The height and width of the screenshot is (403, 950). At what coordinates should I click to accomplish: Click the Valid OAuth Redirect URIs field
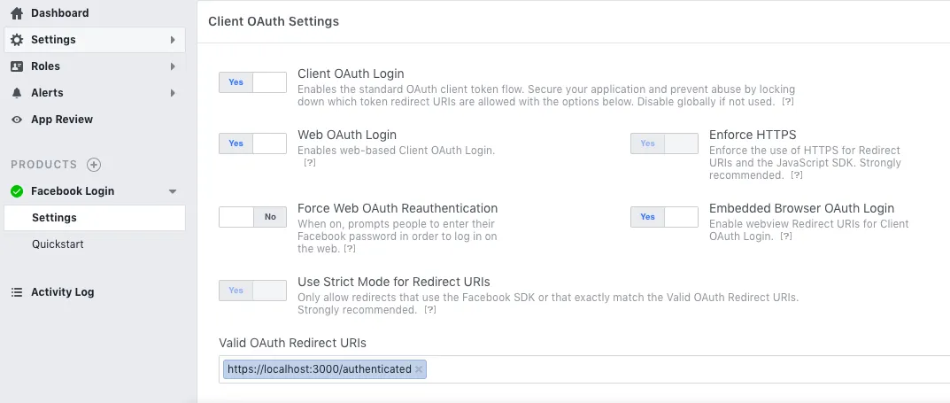682,369
